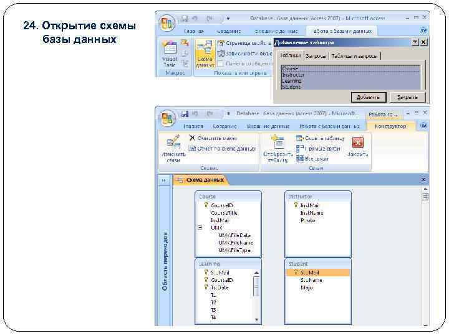Collapse the UMK field in Course table

(x=200, y=228)
